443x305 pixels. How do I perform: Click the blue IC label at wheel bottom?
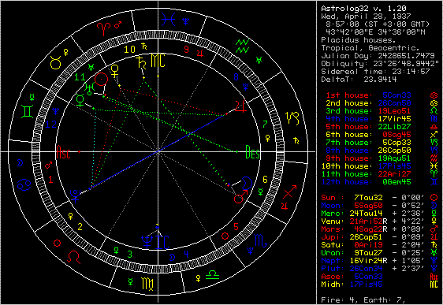click(x=163, y=242)
